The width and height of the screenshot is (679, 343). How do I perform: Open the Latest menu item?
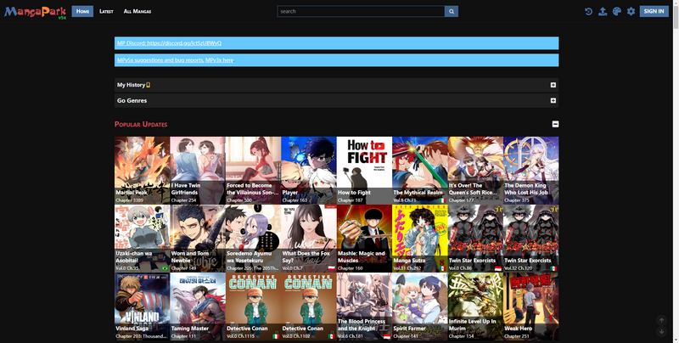pos(106,11)
